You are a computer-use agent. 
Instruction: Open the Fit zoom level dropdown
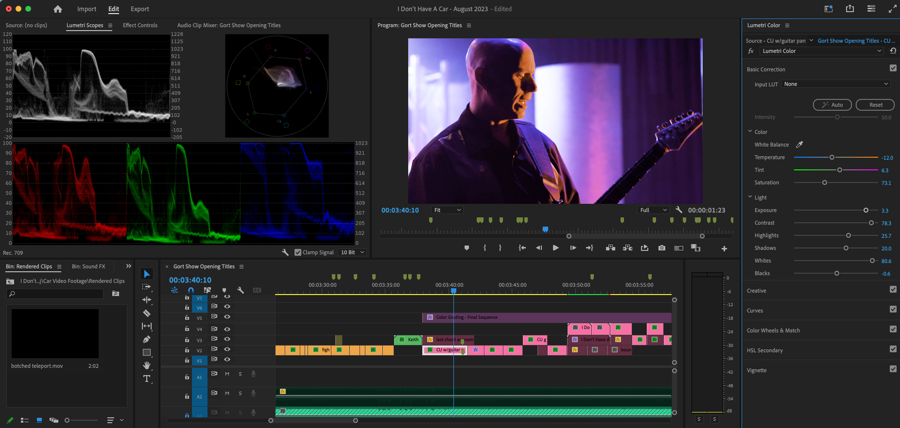tap(447, 210)
